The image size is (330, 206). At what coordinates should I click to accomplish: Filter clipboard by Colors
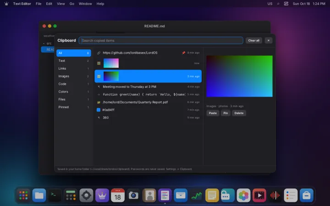click(x=74, y=92)
